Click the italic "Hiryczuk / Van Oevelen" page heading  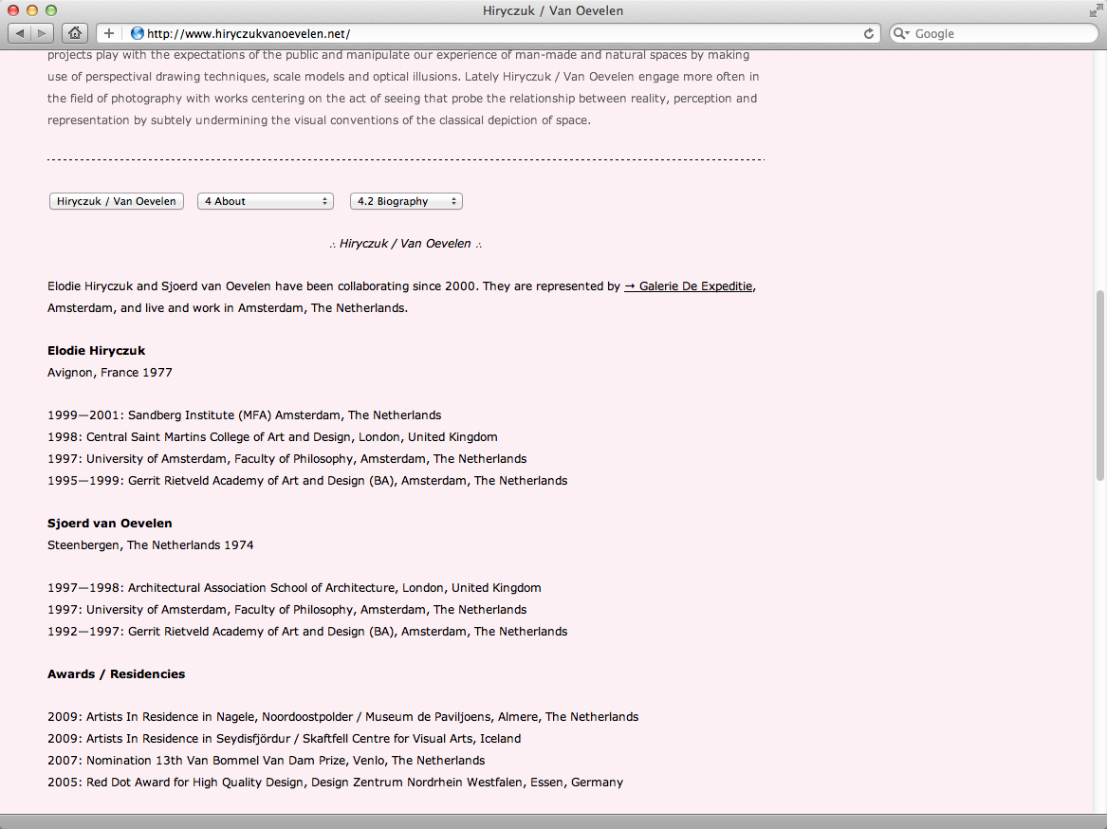coord(405,244)
